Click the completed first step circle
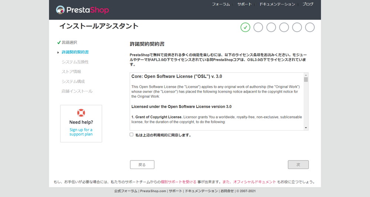 coord(245,27)
